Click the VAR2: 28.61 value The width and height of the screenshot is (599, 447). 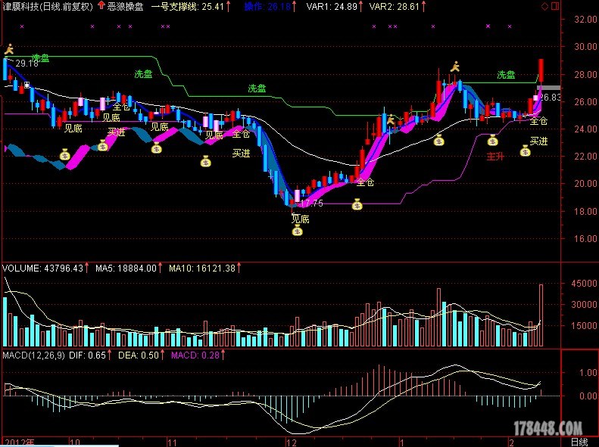tap(395, 7)
